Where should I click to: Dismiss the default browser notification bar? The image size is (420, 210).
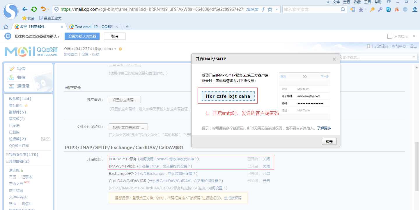414,36
